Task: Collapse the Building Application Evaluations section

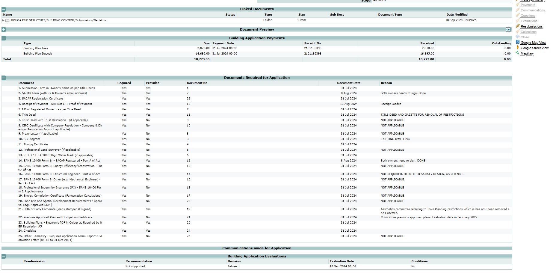Action: coord(4,256)
